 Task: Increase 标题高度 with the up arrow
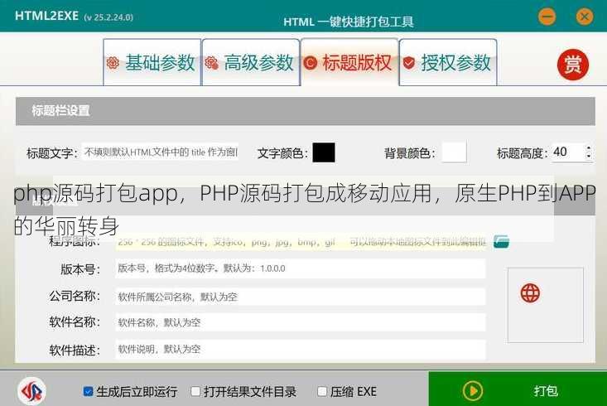click(589, 148)
